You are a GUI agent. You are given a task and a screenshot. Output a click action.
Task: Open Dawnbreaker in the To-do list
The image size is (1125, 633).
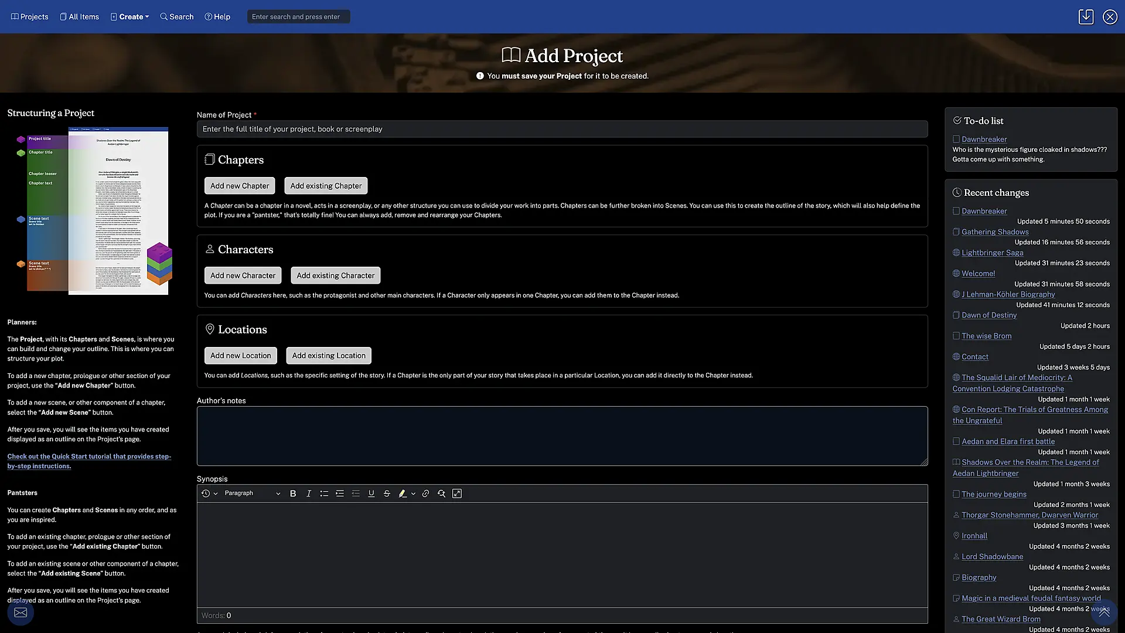pos(984,139)
